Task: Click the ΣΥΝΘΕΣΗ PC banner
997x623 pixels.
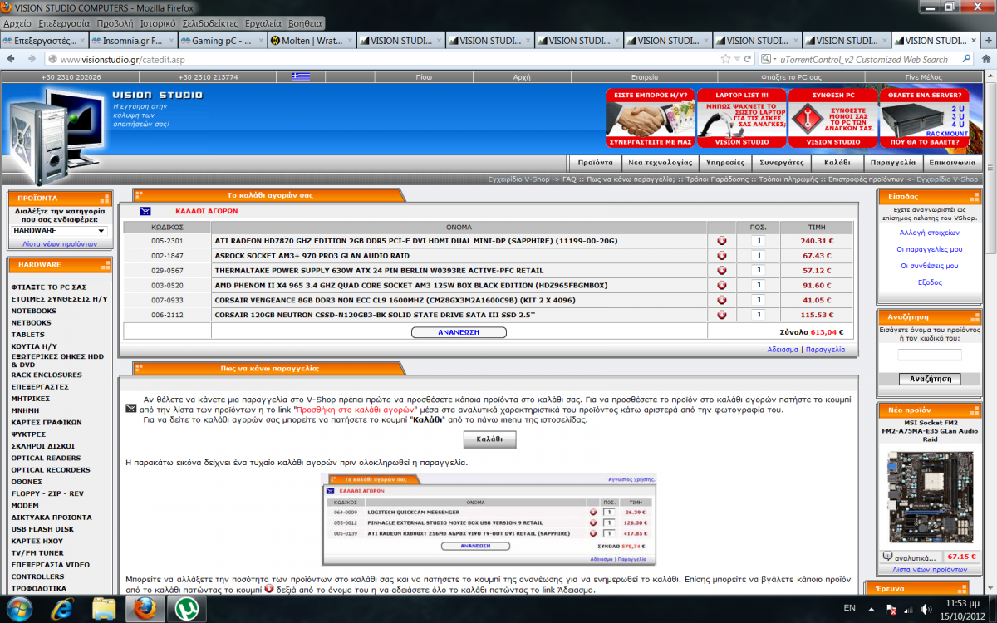Action: pyautogui.click(x=832, y=118)
